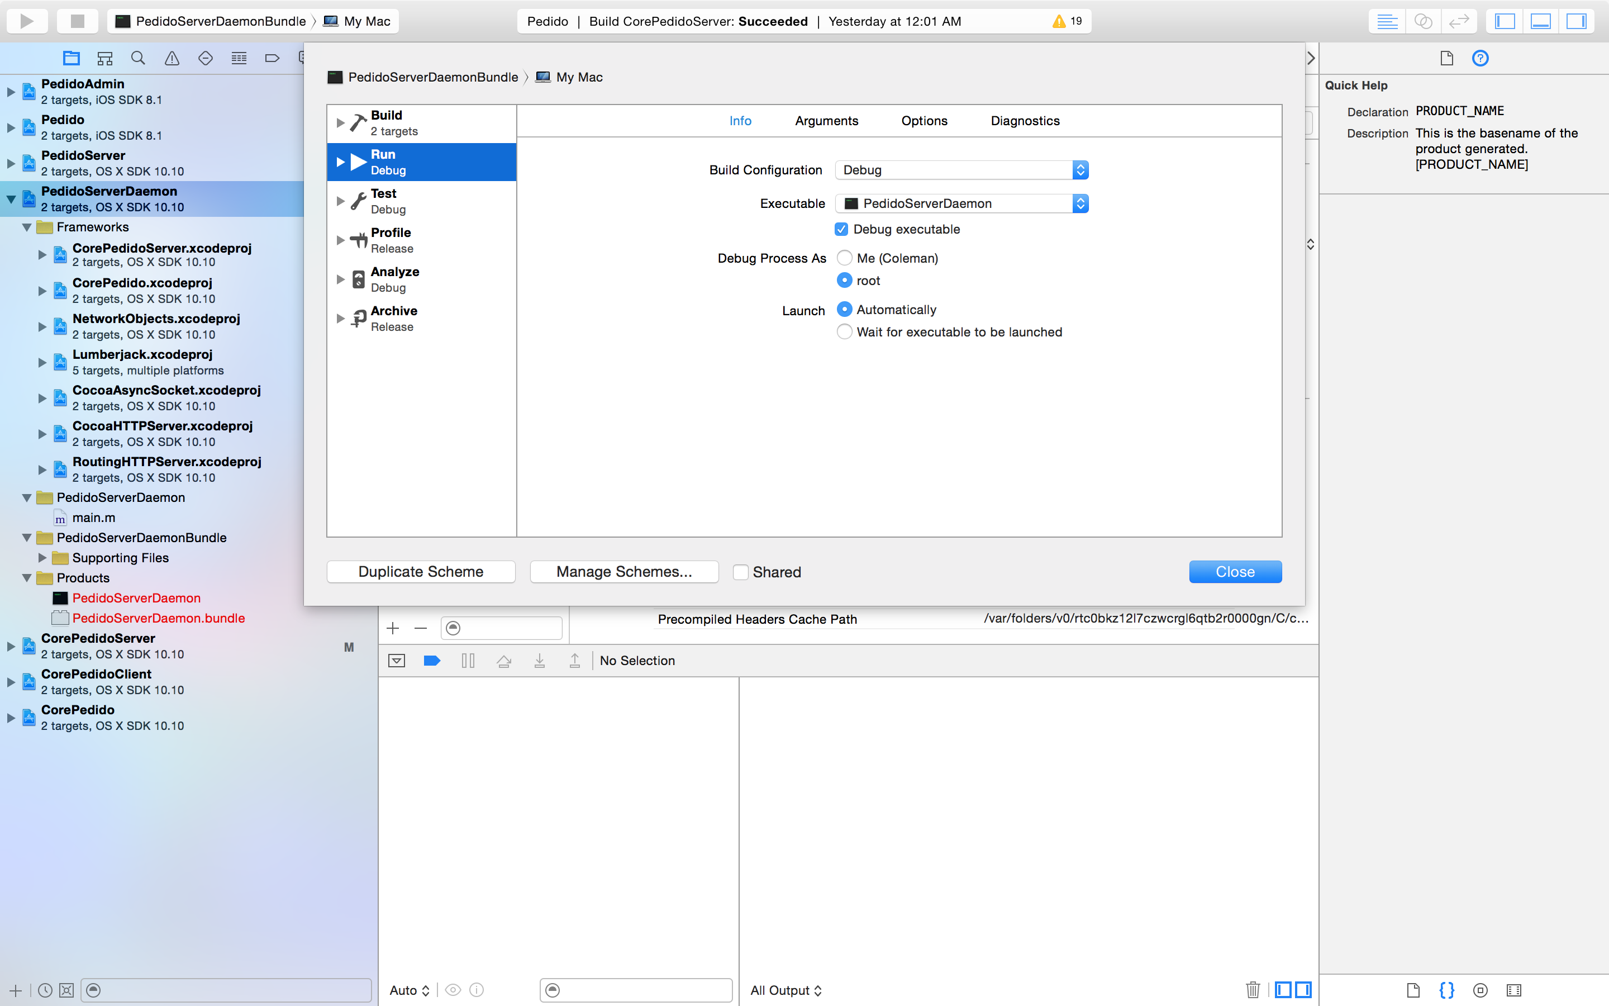The width and height of the screenshot is (1609, 1006).
Task: Select the 'root' radio button
Action: click(x=844, y=280)
